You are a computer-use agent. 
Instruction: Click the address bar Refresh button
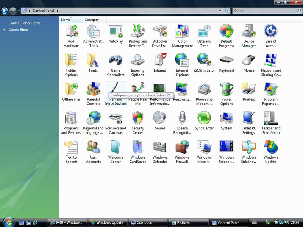click(x=226, y=11)
